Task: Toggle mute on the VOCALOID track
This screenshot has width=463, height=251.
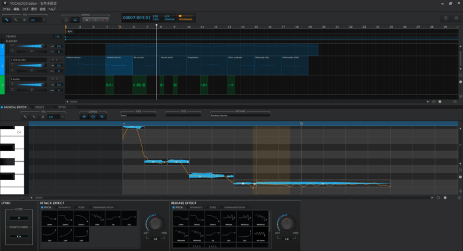Action: click(x=53, y=60)
